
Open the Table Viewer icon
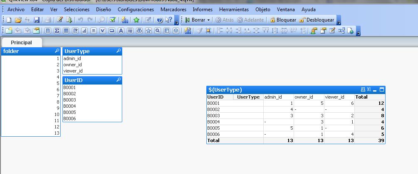[x=341, y=31]
